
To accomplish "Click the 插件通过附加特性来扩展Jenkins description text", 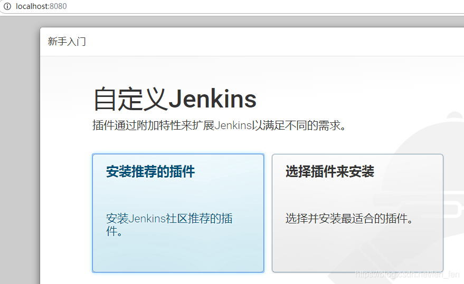I will pos(219,125).
